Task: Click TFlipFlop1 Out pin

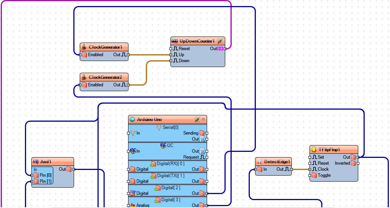Action: click(358, 157)
